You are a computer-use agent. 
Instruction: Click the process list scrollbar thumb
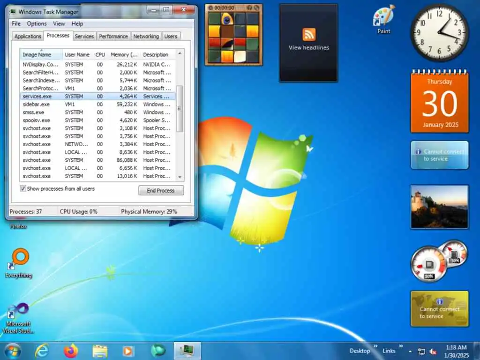click(180, 108)
